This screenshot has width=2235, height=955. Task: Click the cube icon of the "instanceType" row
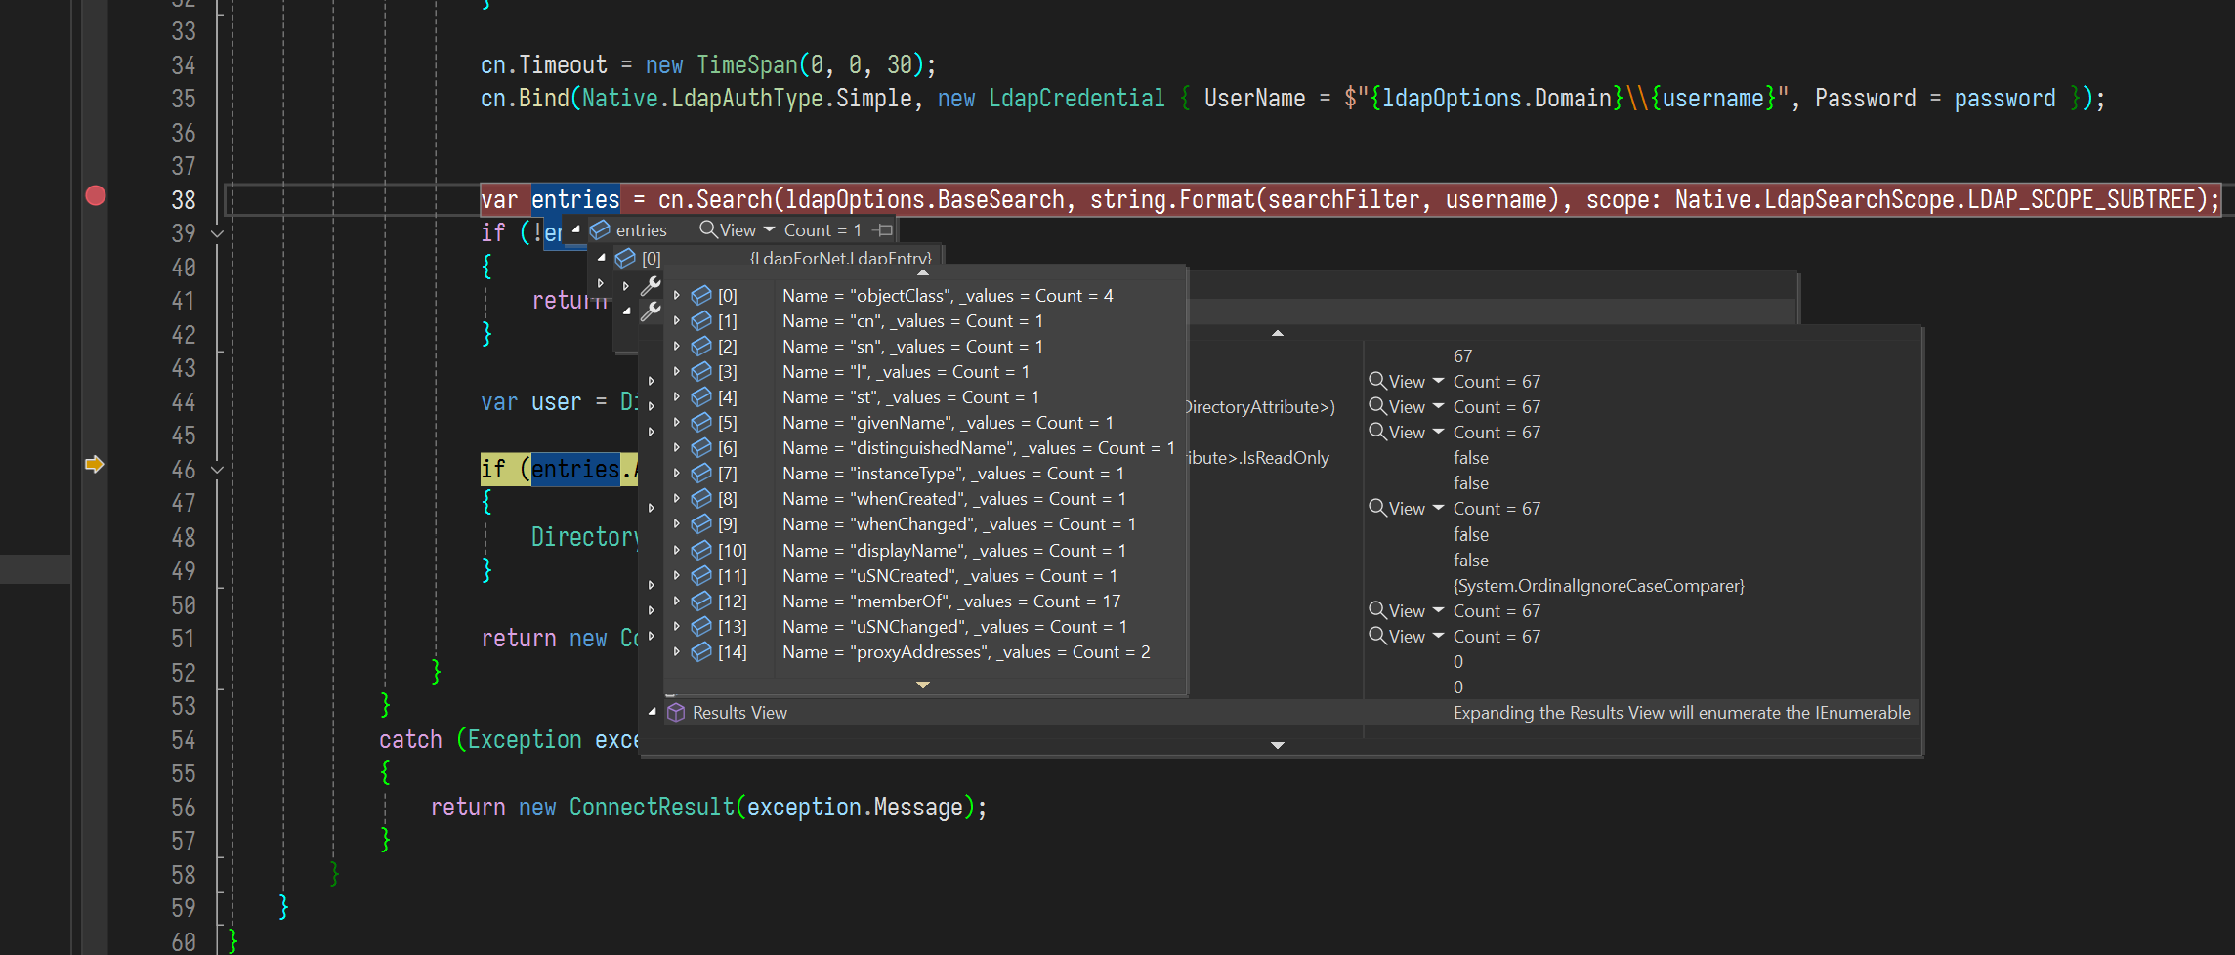(701, 473)
